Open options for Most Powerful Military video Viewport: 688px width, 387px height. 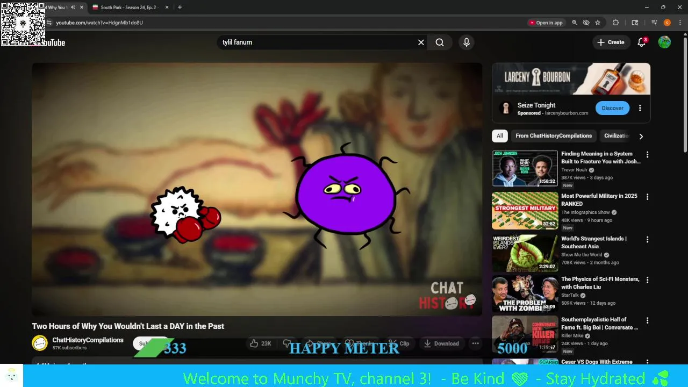click(x=647, y=197)
